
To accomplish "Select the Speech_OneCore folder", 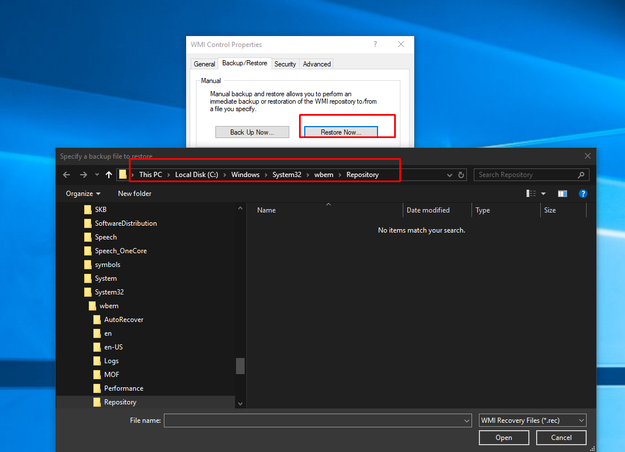I will click(121, 251).
